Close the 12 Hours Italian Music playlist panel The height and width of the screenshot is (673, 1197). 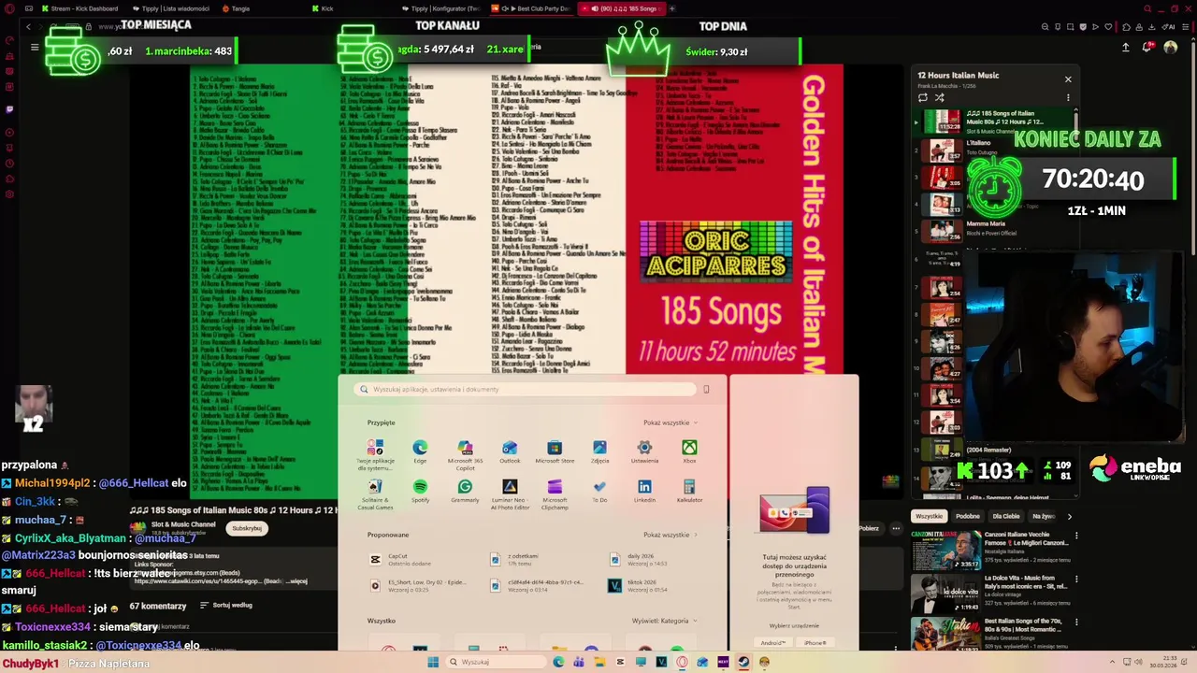click(1068, 79)
